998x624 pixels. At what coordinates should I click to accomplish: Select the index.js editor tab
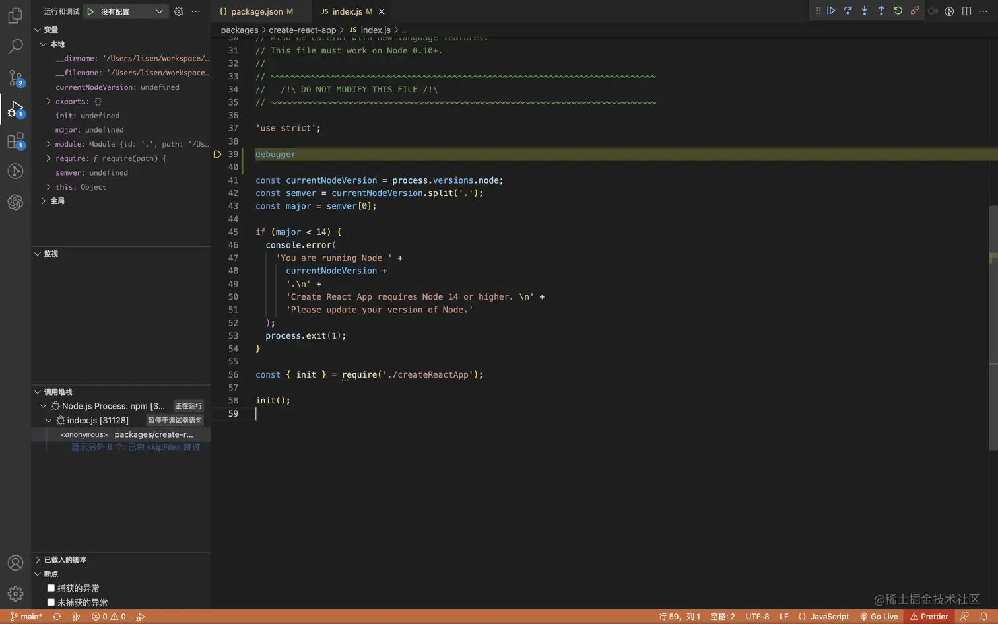347,11
